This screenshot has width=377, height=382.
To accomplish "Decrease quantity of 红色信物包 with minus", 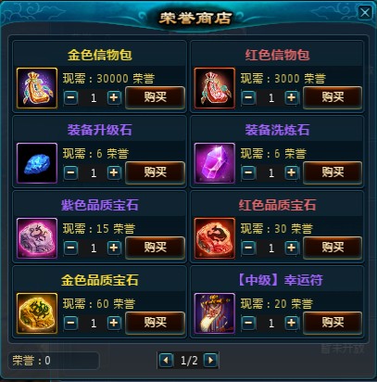I will tap(248, 97).
